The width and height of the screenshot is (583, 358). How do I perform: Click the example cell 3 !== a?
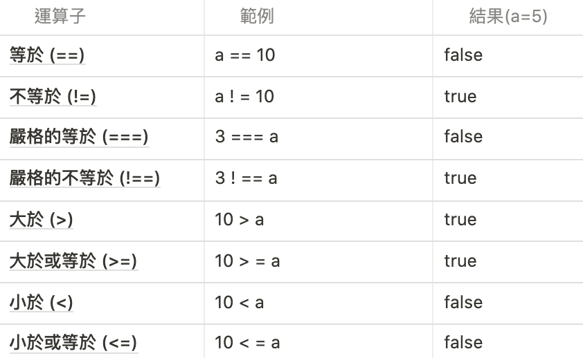click(246, 178)
